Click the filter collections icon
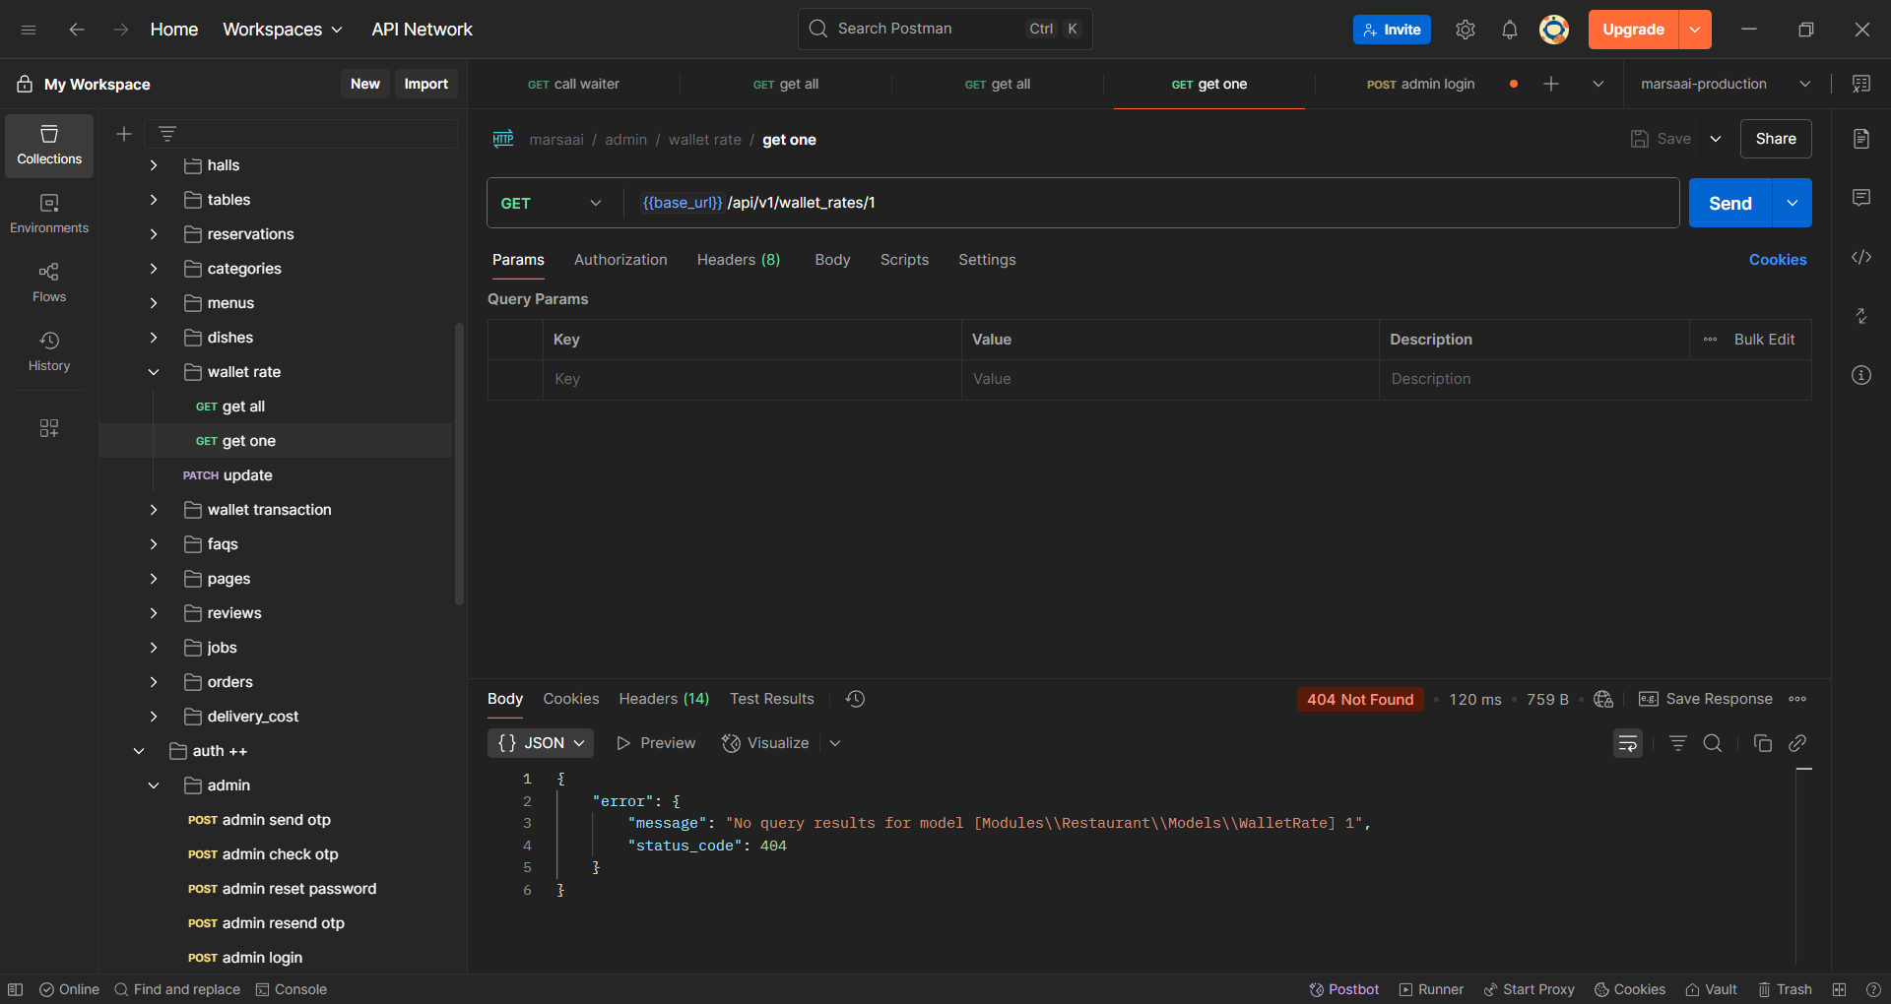Image resolution: width=1891 pixels, height=1004 pixels. click(167, 134)
